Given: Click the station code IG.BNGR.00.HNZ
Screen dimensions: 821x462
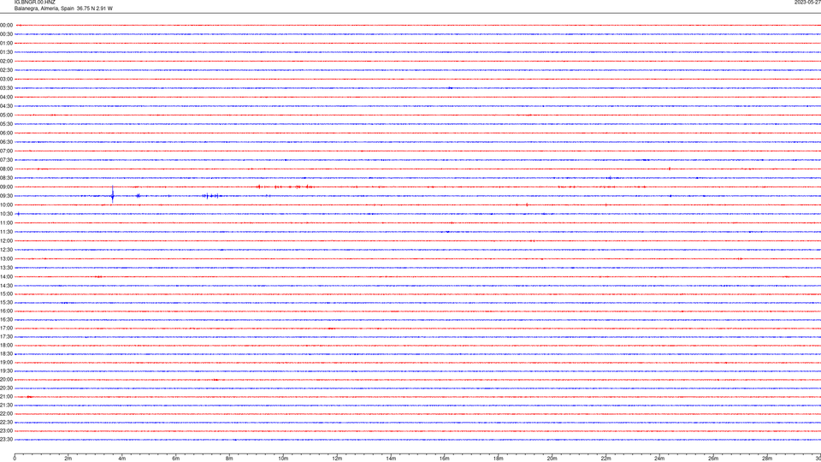Looking at the screenshot, I should click(34, 2).
